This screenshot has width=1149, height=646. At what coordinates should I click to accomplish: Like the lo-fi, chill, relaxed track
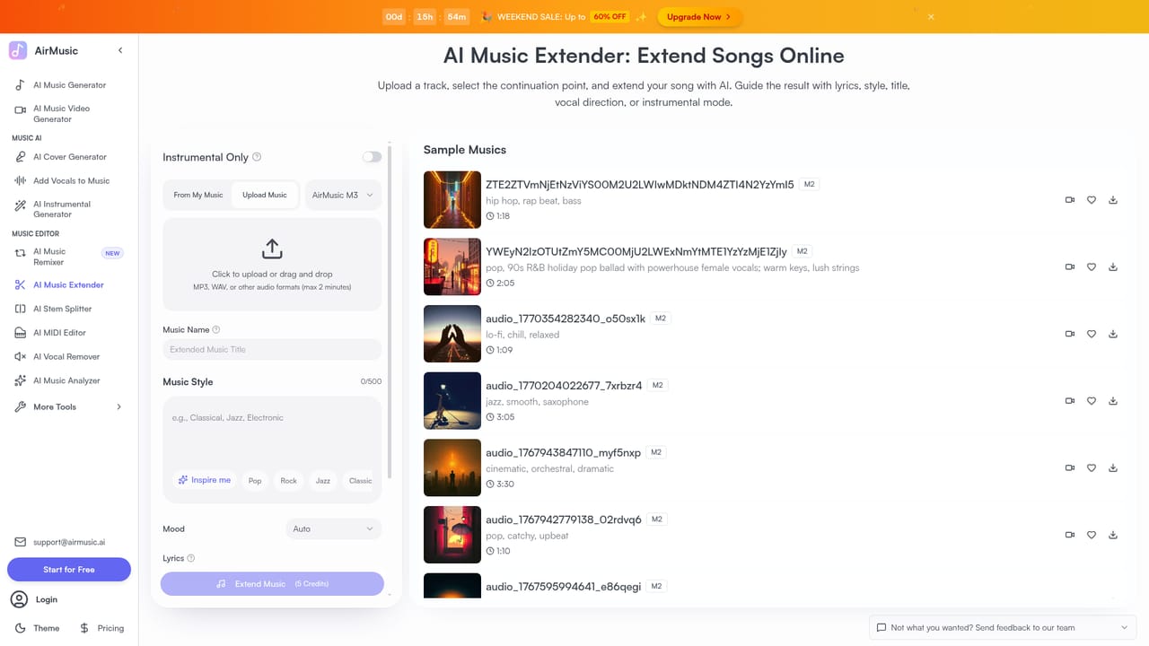click(1092, 334)
